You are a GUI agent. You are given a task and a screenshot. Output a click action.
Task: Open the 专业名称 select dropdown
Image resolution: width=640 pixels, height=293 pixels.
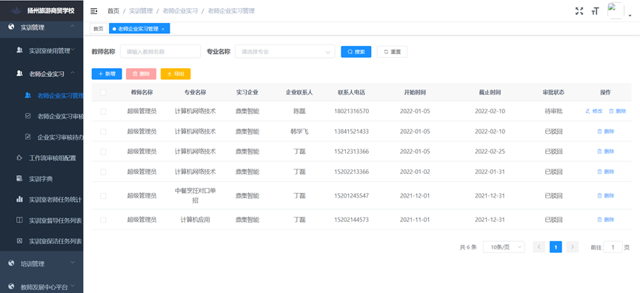285,52
